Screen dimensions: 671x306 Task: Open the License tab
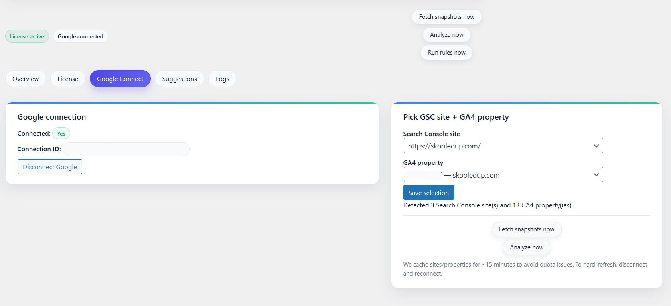point(68,79)
